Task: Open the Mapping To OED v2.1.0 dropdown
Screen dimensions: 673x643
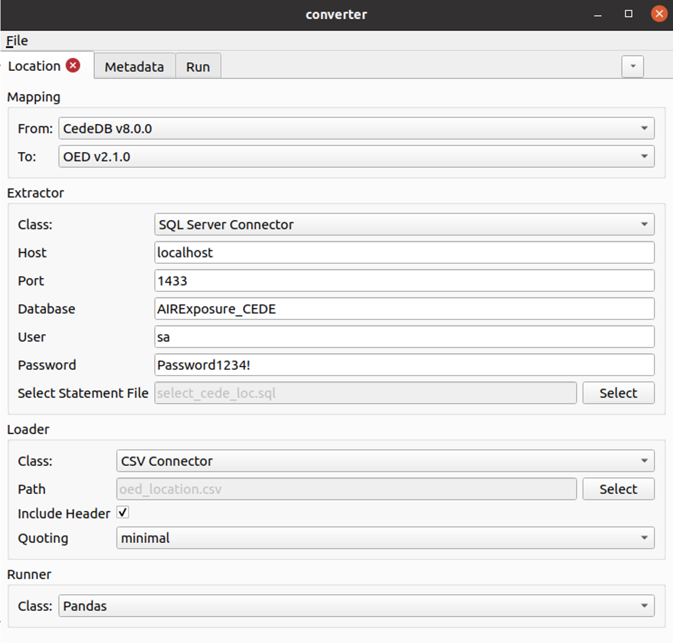Action: click(x=356, y=157)
